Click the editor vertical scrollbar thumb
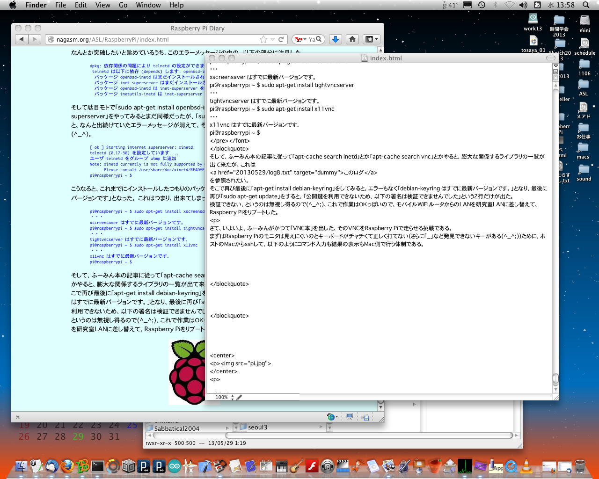The image size is (599, 479). coord(555,378)
